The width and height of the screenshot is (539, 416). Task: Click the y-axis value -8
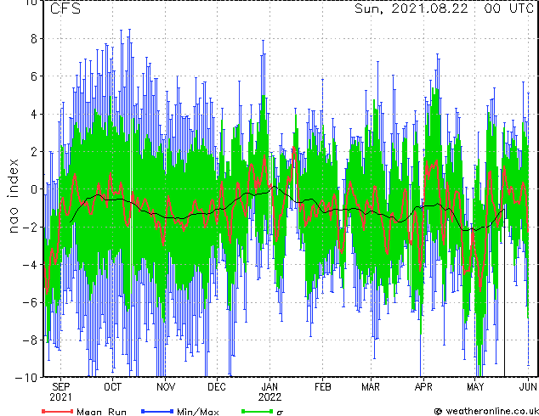point(30,340)
